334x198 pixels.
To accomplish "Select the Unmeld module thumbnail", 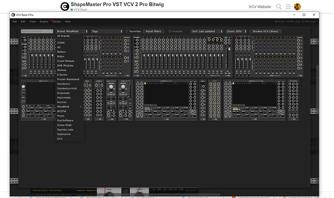I will 99,100.
